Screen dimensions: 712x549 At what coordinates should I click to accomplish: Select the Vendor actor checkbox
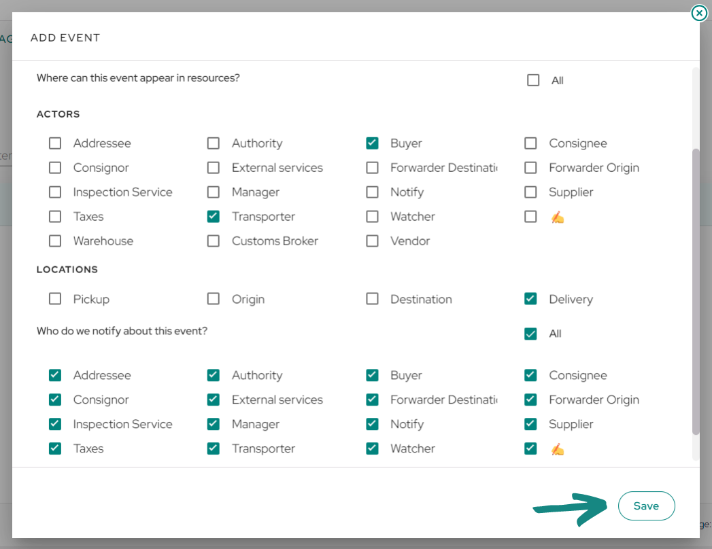[x=372, y=241]
